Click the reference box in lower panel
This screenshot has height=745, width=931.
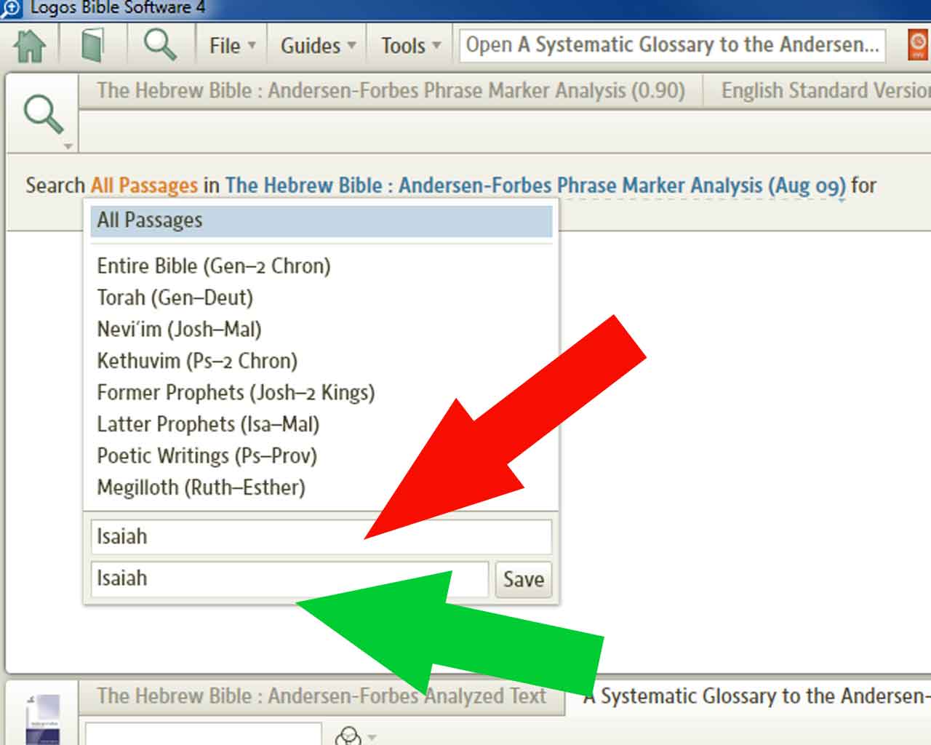203,734
